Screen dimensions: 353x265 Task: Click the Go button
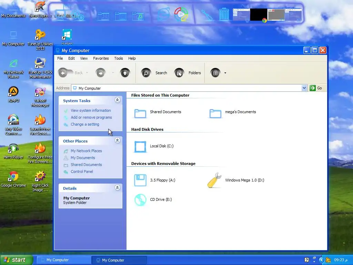[316, 88]
